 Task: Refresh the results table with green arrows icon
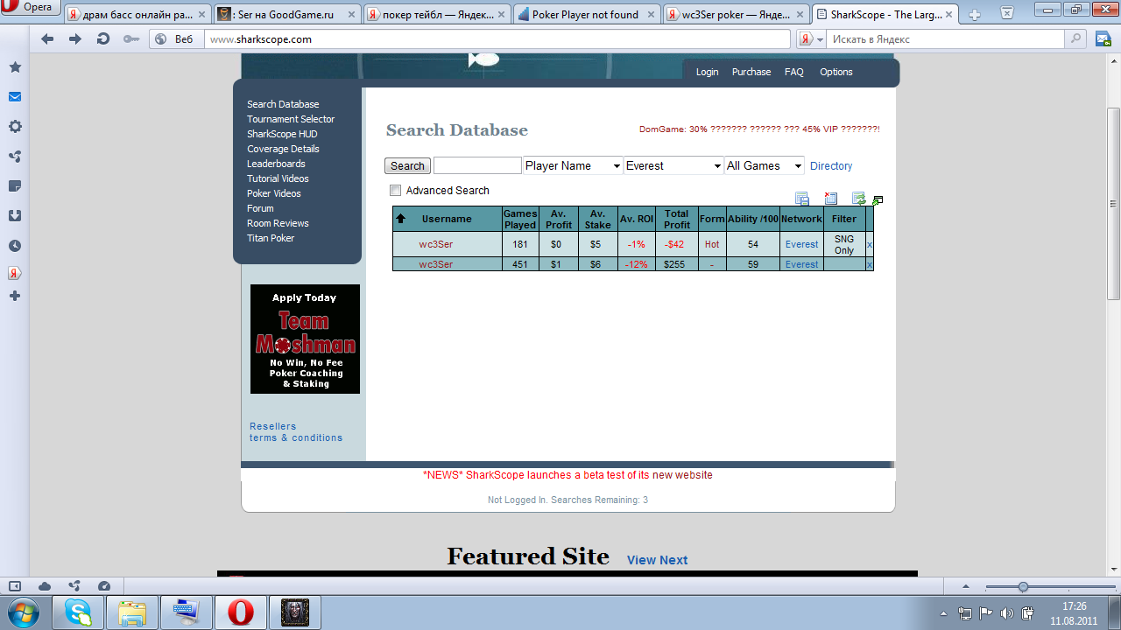[858, 199]
